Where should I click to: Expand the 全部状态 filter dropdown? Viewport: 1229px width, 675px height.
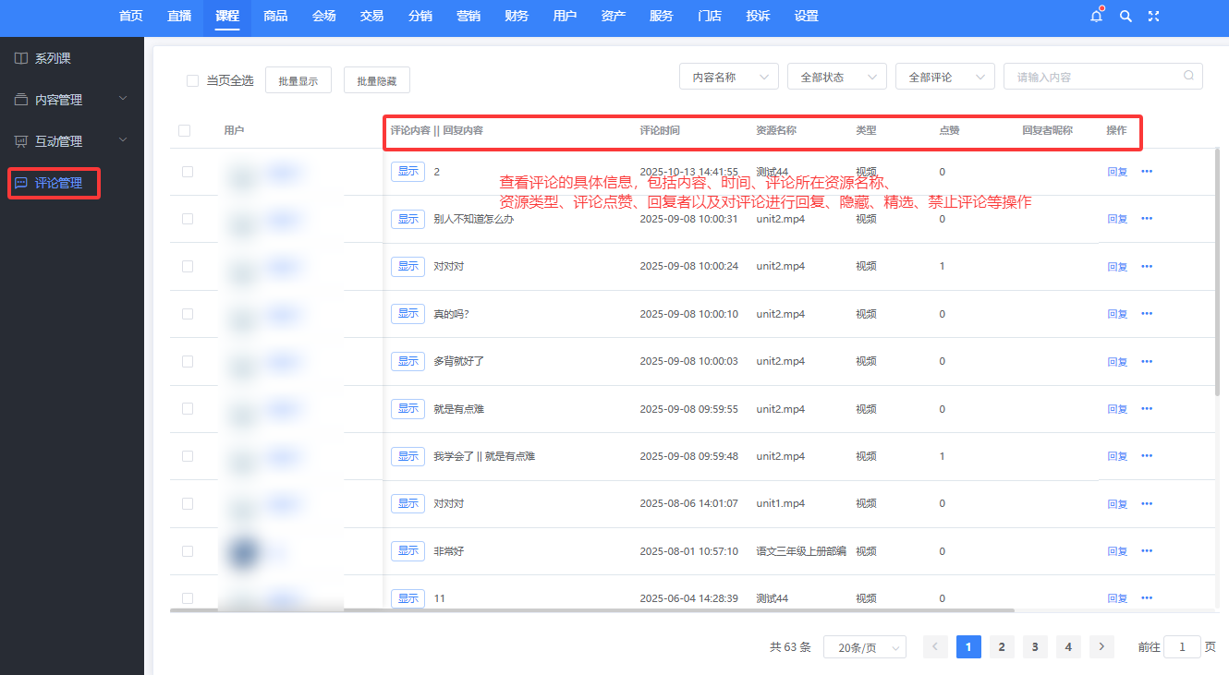click(836, 78)
